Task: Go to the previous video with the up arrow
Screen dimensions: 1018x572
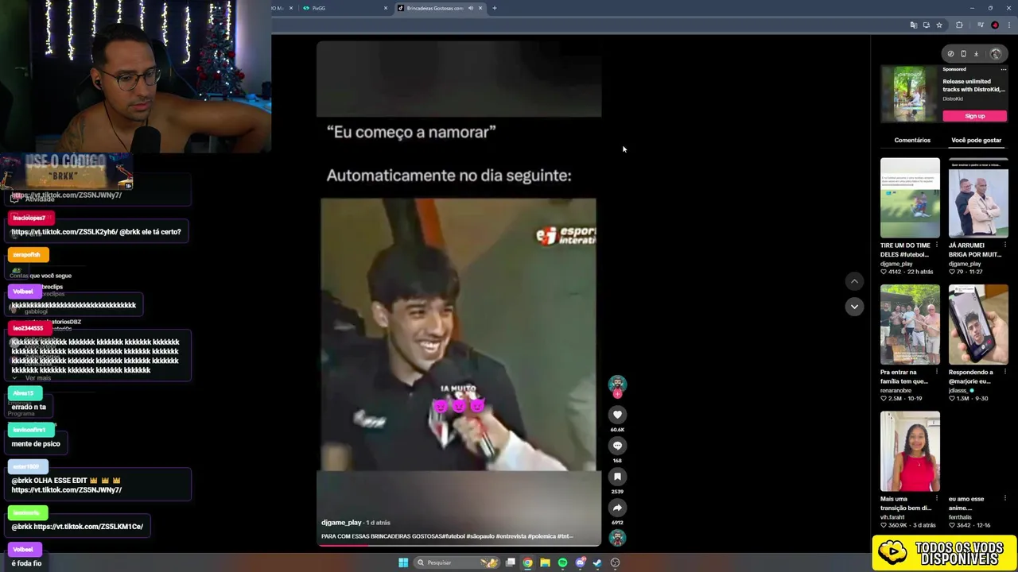Action: pos(854,281)
